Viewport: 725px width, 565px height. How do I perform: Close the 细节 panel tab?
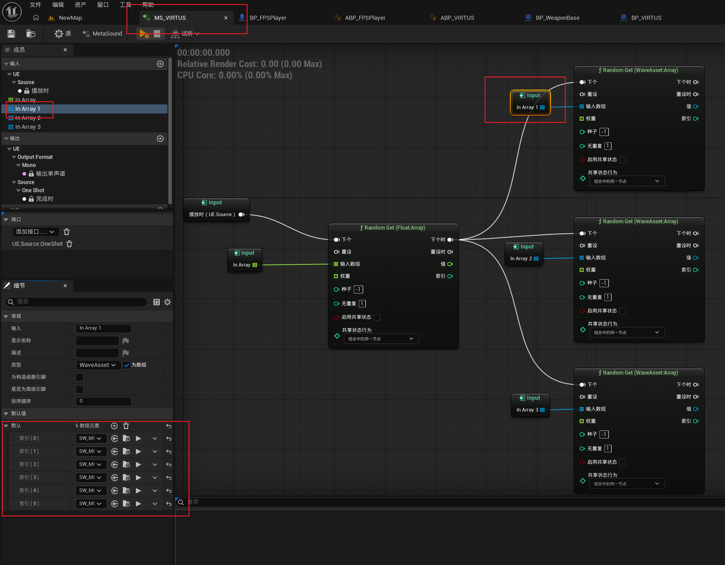click(x=65, y=286)
